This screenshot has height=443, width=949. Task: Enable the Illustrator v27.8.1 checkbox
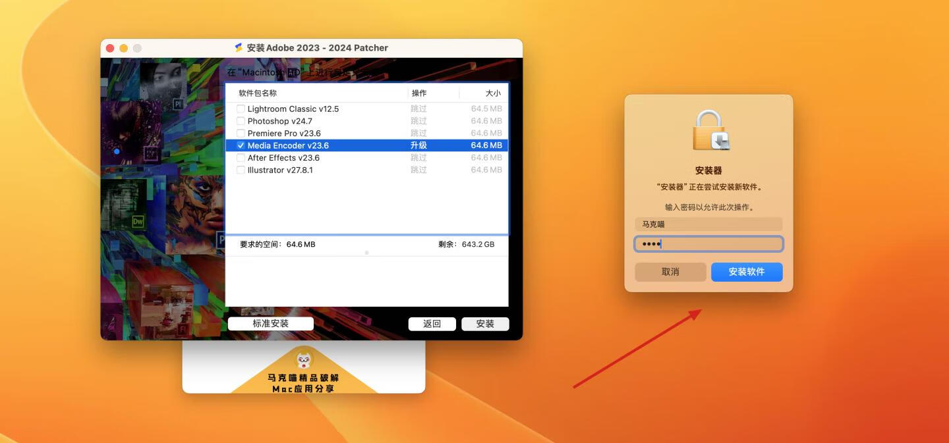241,169
